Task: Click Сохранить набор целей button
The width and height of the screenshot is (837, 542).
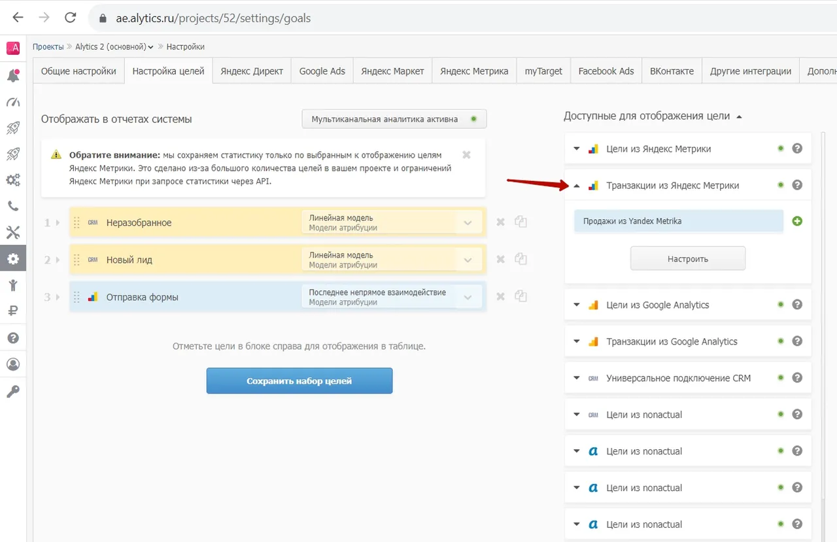Action: [299, 381]
